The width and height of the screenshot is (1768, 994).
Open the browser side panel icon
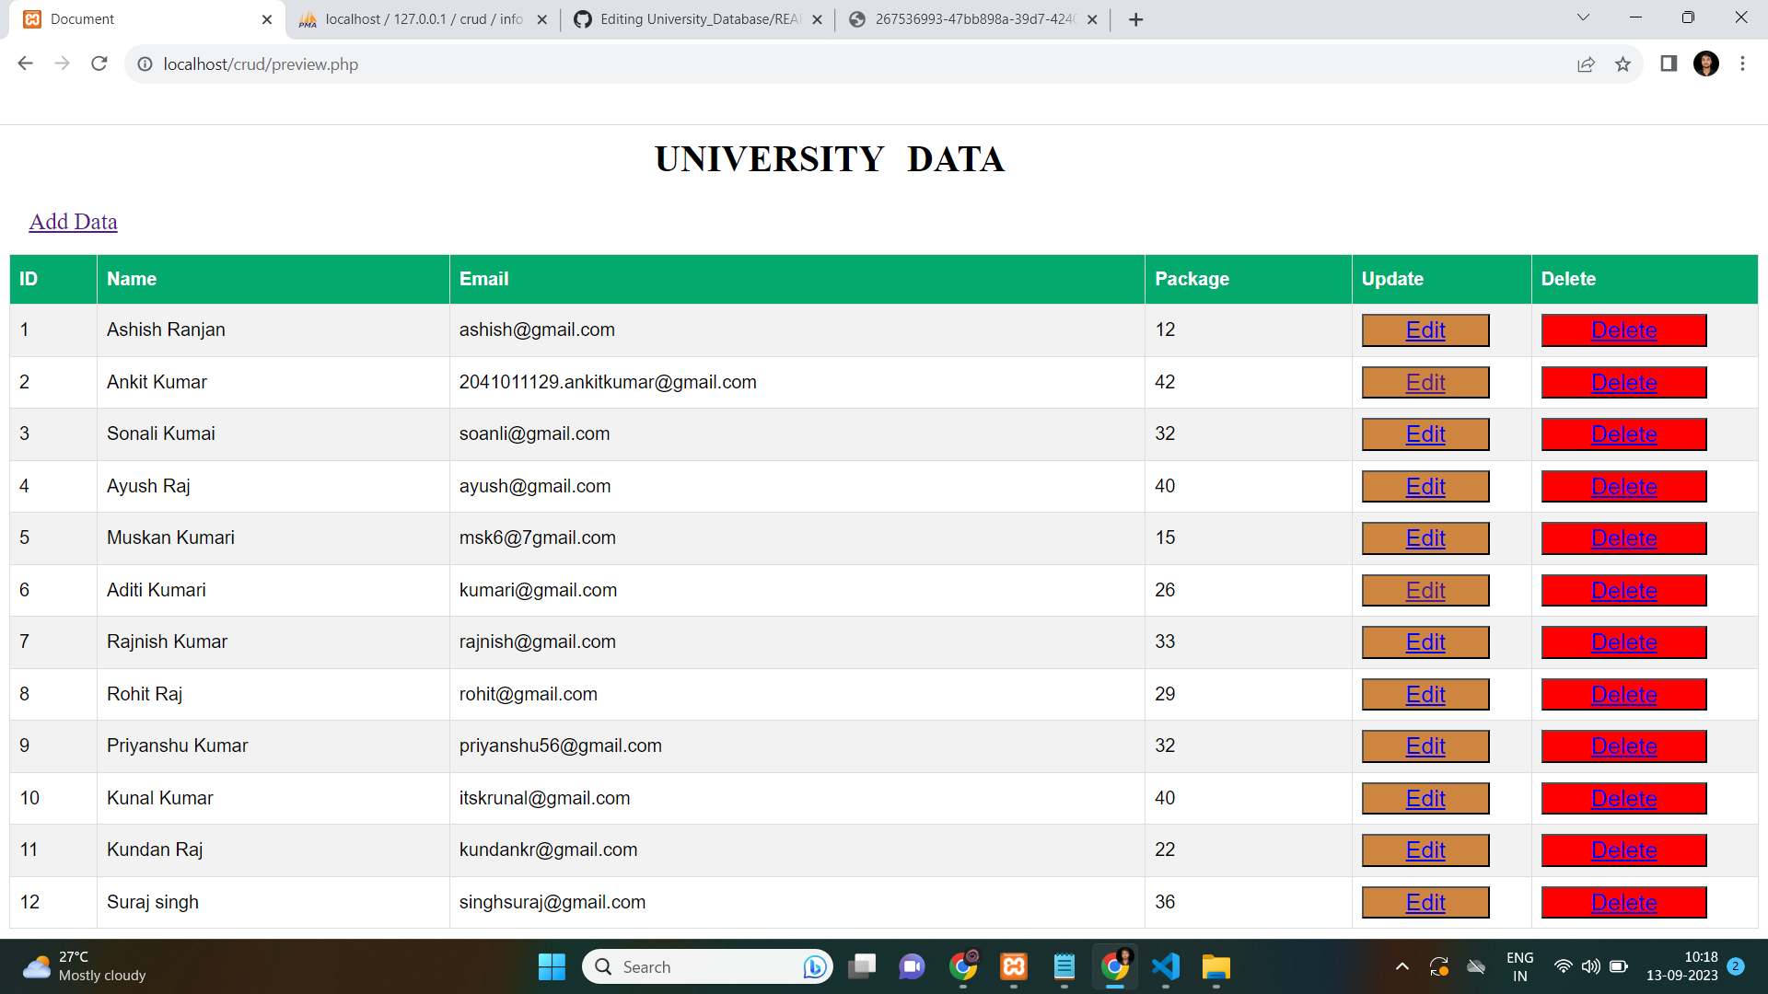click(1668, 64)
